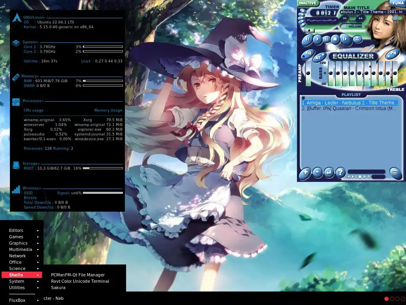Click the activity graph icon beside Processes

point(16,102)
